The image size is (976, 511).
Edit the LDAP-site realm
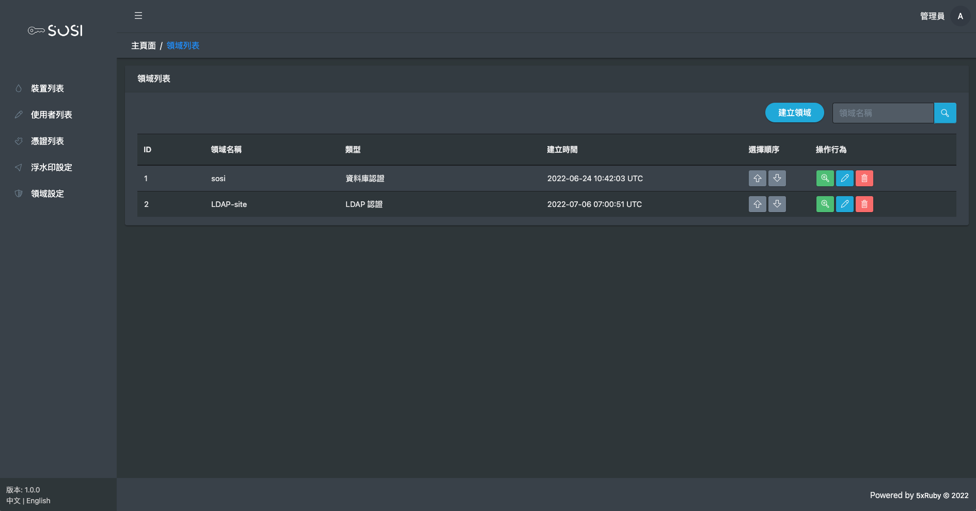point(844,204)
